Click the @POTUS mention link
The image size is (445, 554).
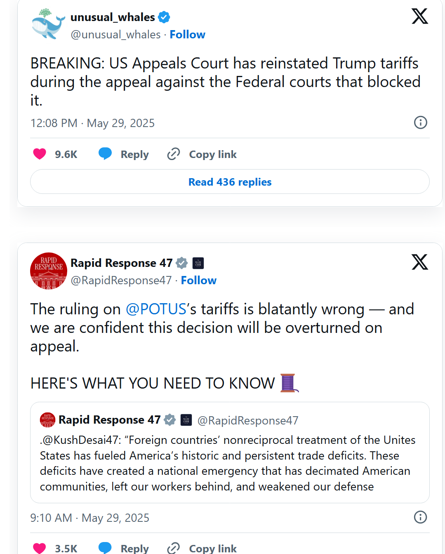[x=156, y=309]
